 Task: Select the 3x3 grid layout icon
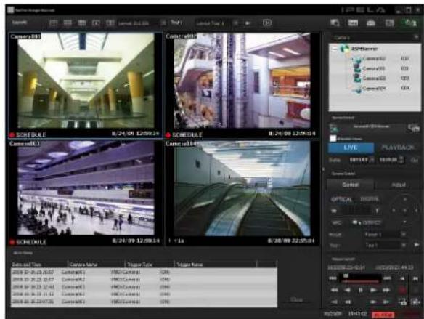pyautogui.click(x=82, y=23)
